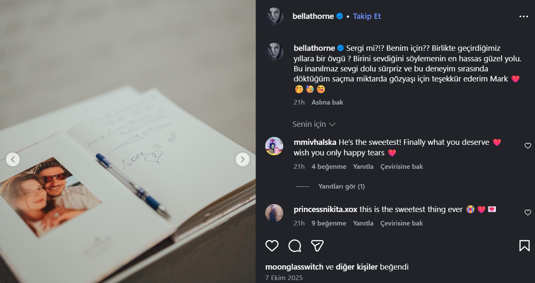Save post with bookmark icon
Image resolution: width=535 pixels, height=283 pixels.
click(x=524, y=246)
